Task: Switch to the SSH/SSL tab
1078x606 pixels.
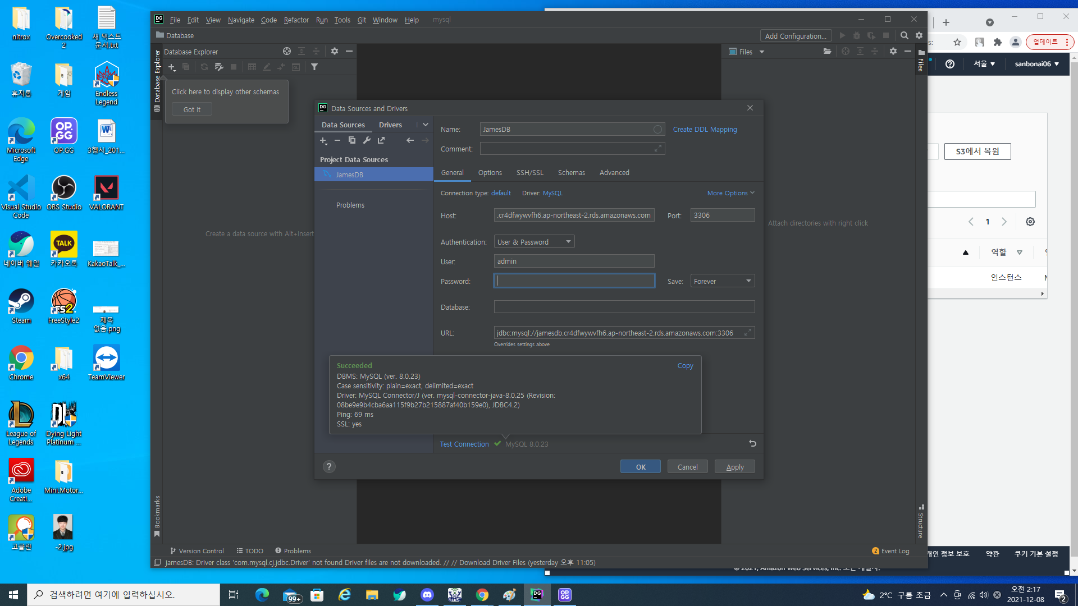Action: pyautogui.click(x=529, y=173)
